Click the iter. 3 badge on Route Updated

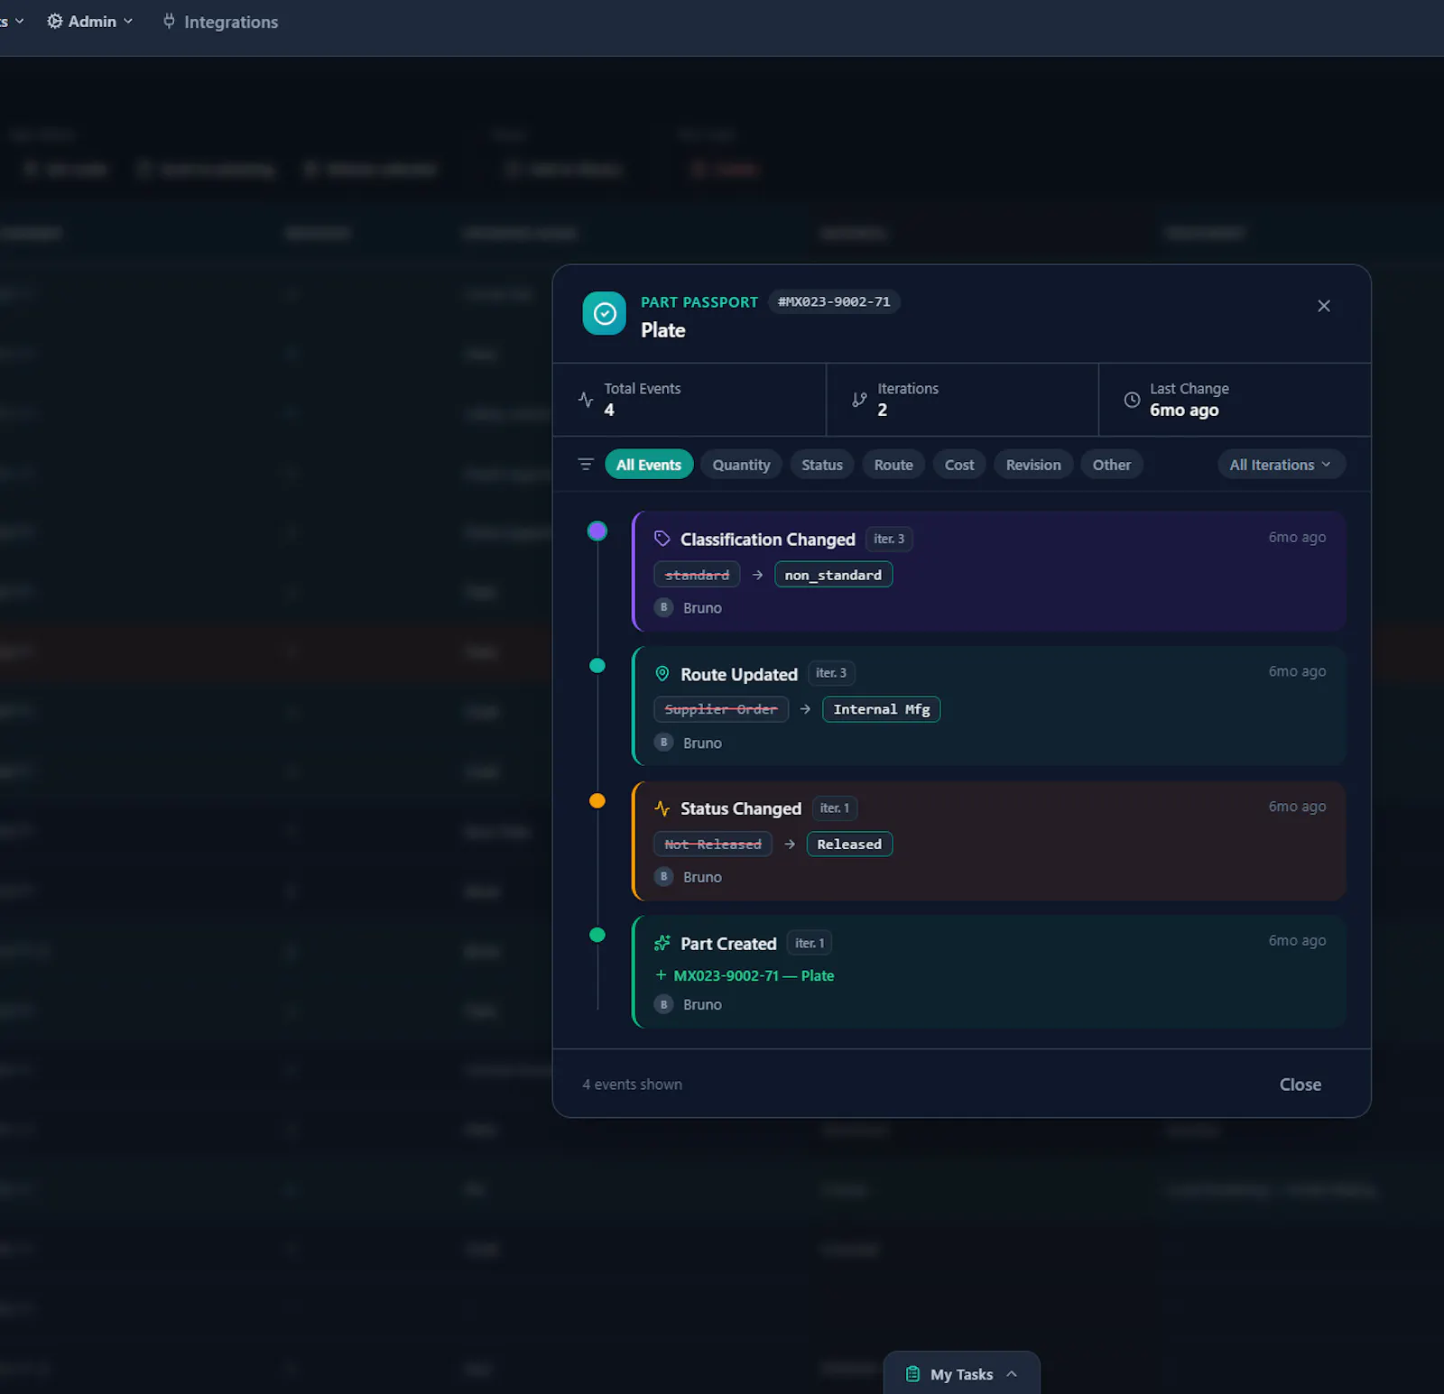831,673
